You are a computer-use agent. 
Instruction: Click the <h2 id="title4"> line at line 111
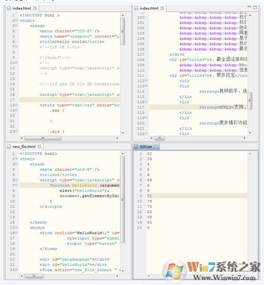[208, 75]
